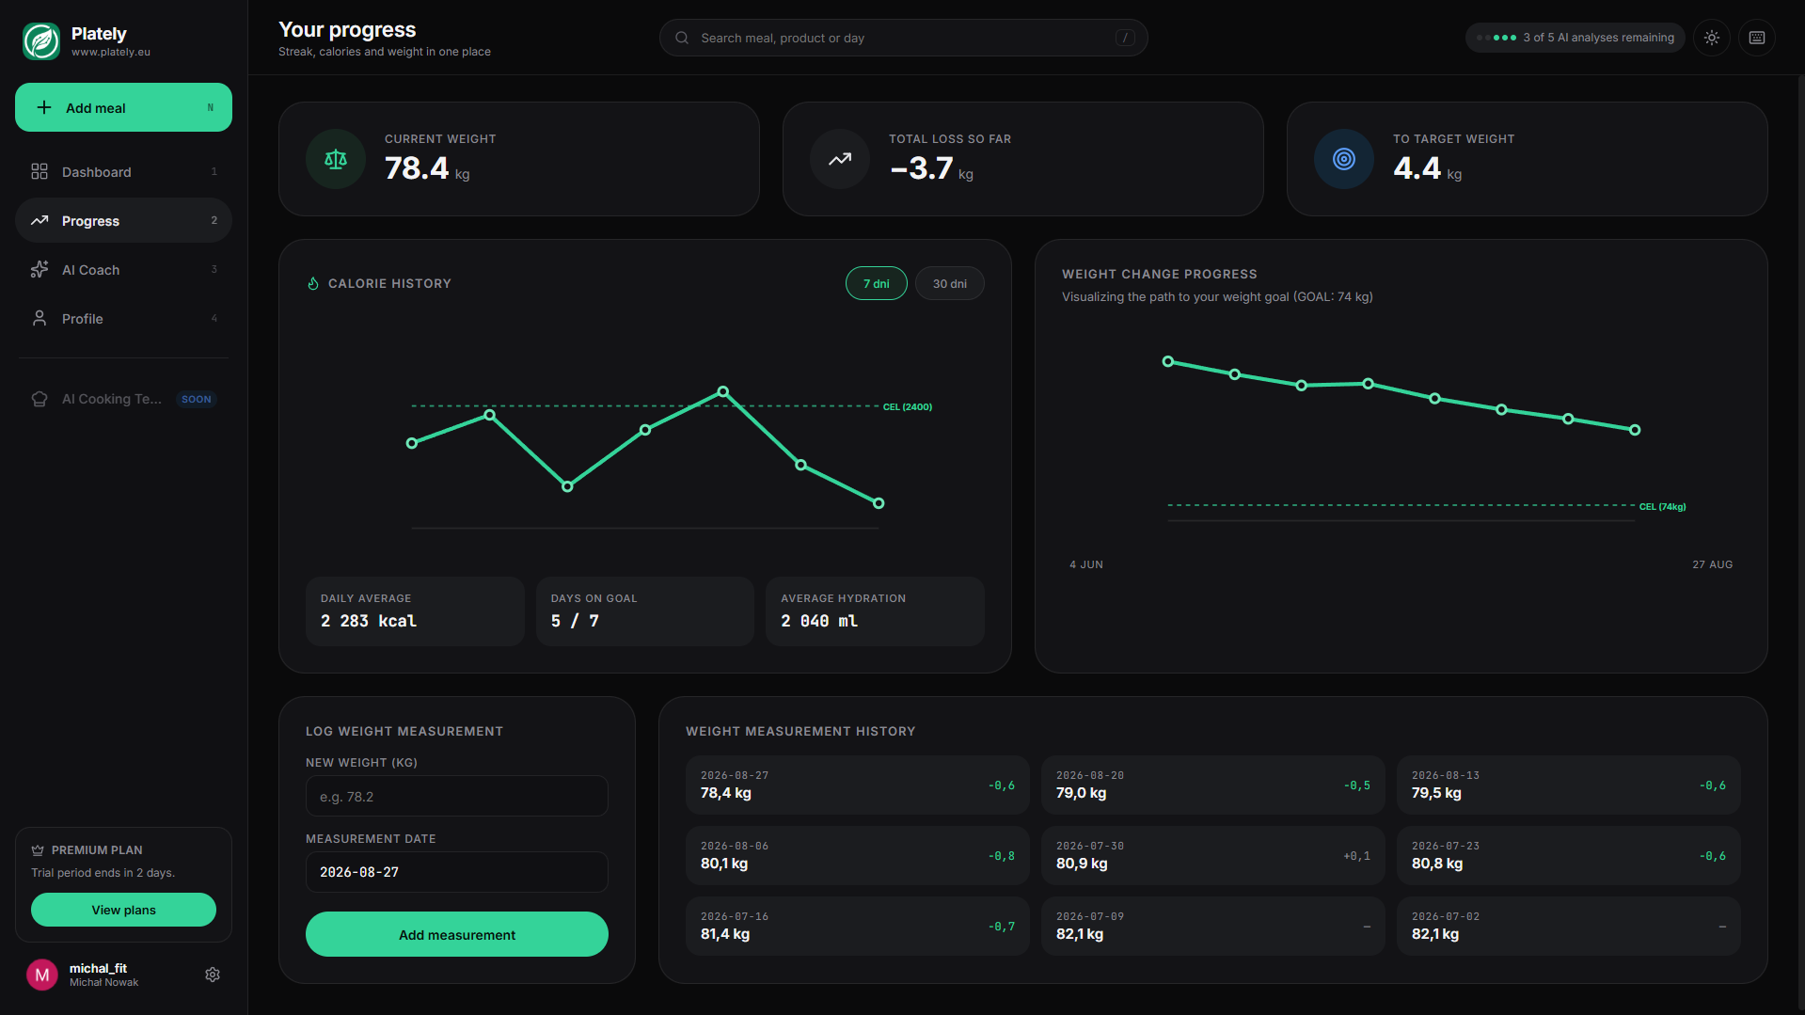
Task: Toggle light/dark theme sun icon
Action: click(1712, 38)
